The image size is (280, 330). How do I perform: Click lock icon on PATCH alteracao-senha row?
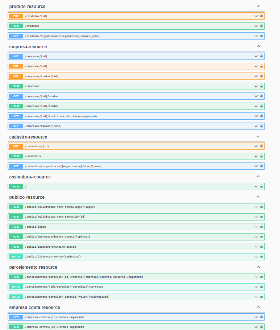pos(262,256)
